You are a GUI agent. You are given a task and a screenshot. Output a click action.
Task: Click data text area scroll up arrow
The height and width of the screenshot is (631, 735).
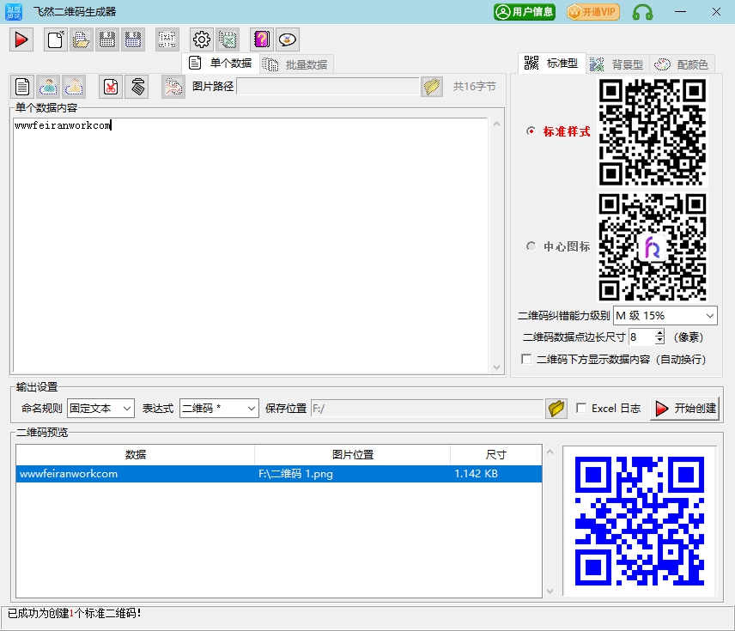pos(496,124)
